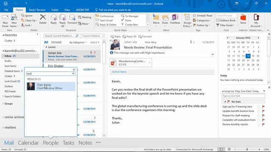The width and height of the screenshot is (271, 152).
Task: Toggle flag on Prepare for staff meeting task
Action: tap(263, 116)
